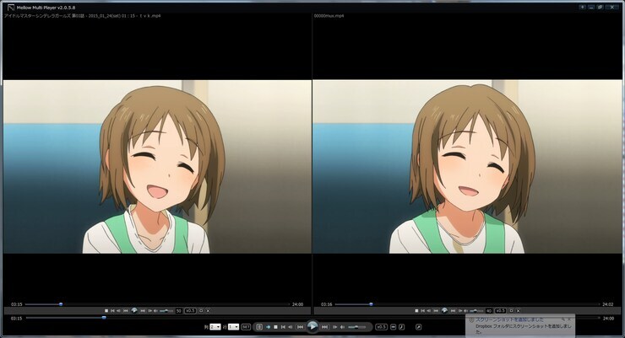The height and width of the screenshot is (338, 625).
Task: Rewind the right video panel
Action: pyautogui.click(x=436, y=310)
